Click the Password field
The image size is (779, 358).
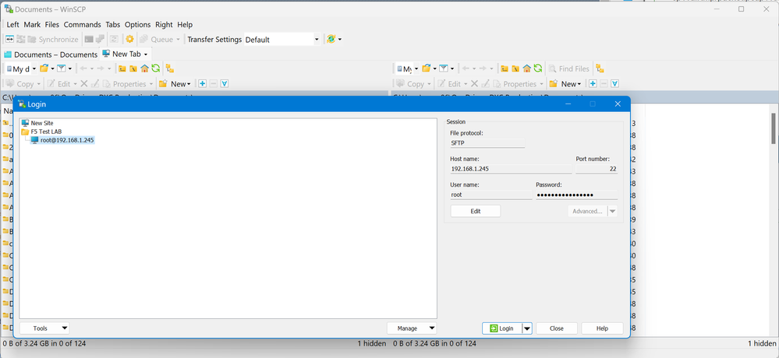click(577, 195)
